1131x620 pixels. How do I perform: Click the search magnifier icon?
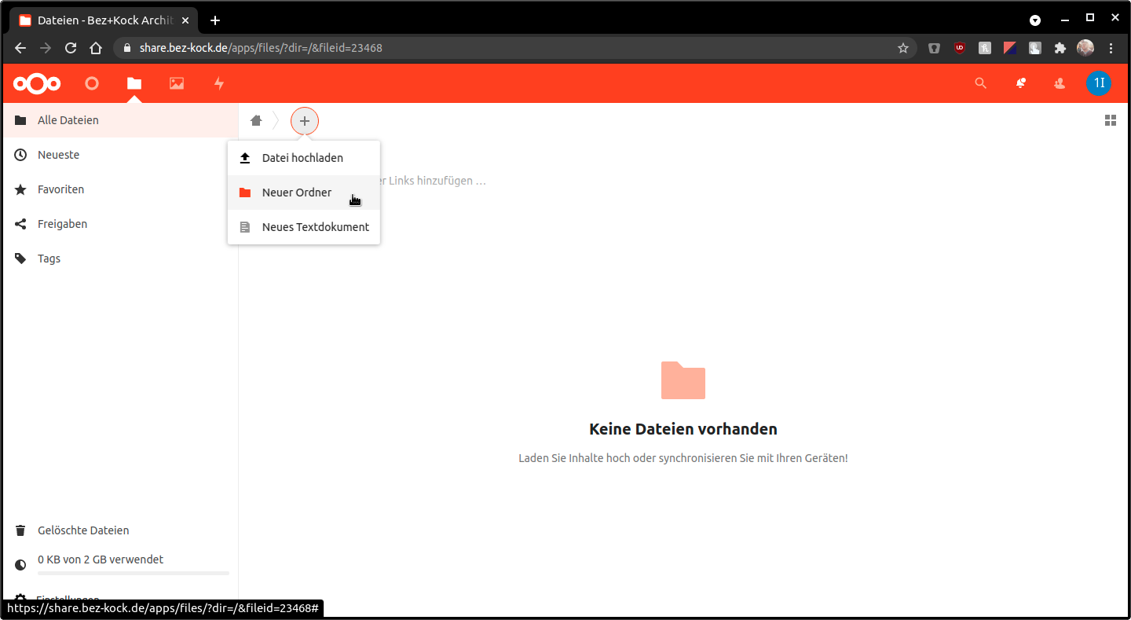(x=980, y=83)
